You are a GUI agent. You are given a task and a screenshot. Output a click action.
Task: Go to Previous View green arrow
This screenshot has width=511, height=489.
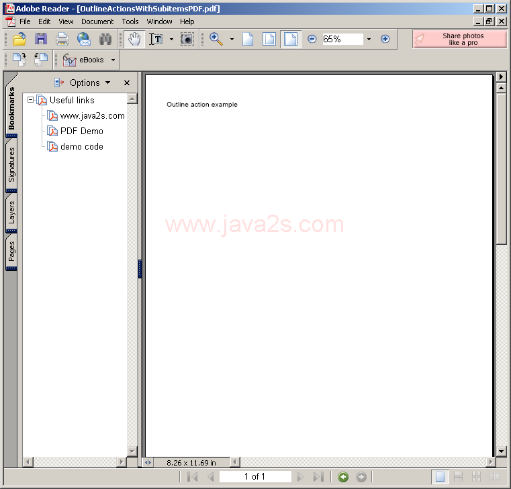[x=343, y=477]
